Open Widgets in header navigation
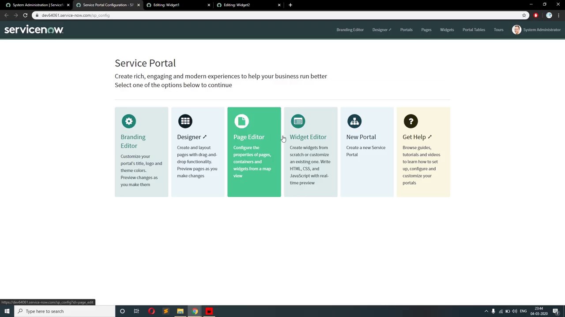The width and height of the screenshot is (565, 317). (447, 29)
